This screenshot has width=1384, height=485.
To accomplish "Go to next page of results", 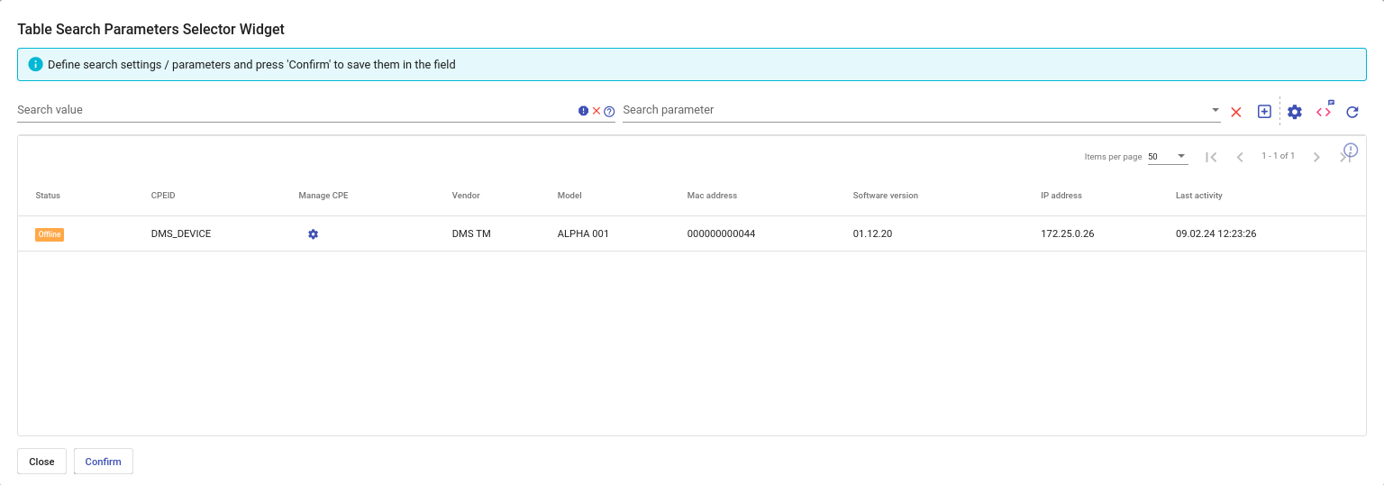I will 1316,157.
